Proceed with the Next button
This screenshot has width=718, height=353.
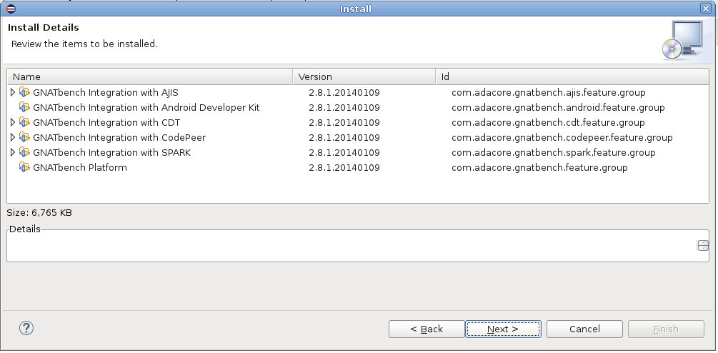(x=503, y=329)
